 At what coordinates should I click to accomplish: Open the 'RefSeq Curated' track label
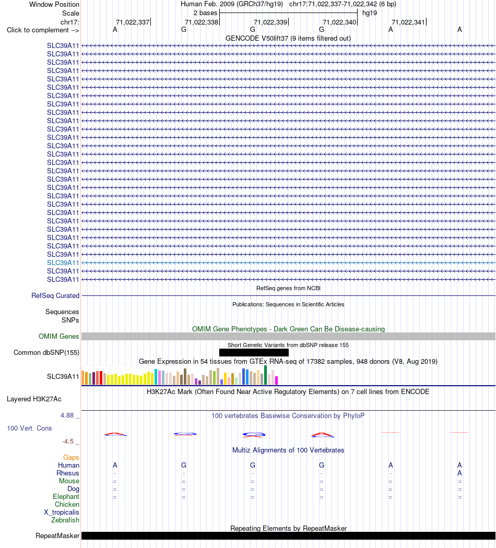55,296
